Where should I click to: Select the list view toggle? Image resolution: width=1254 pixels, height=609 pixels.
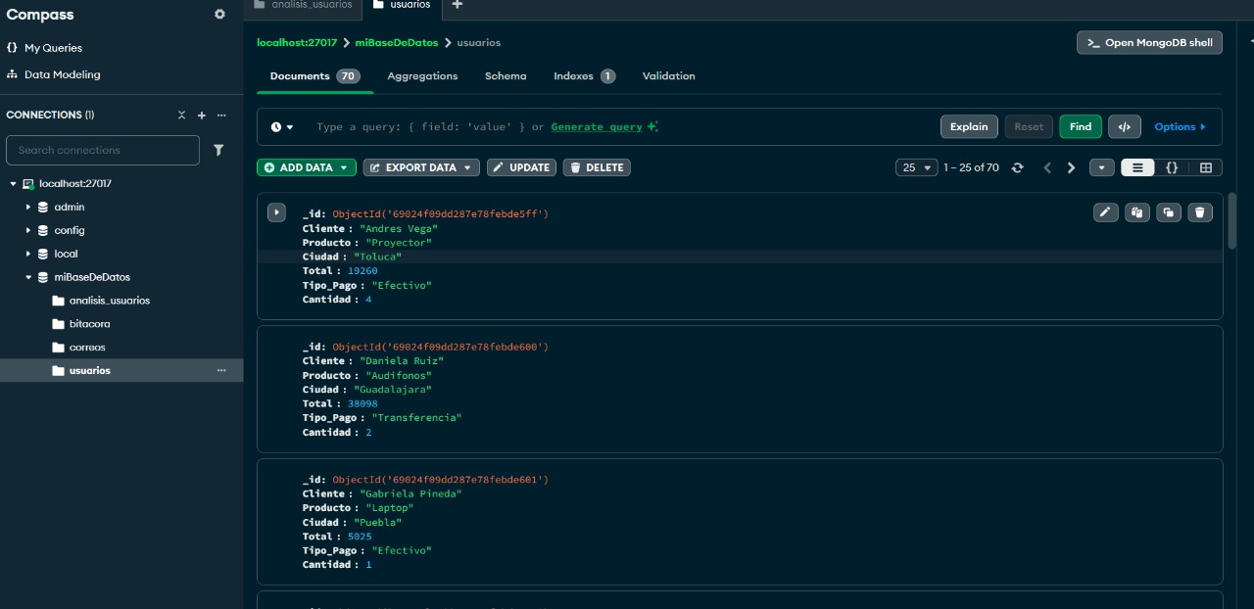[x=1137, y=167]
